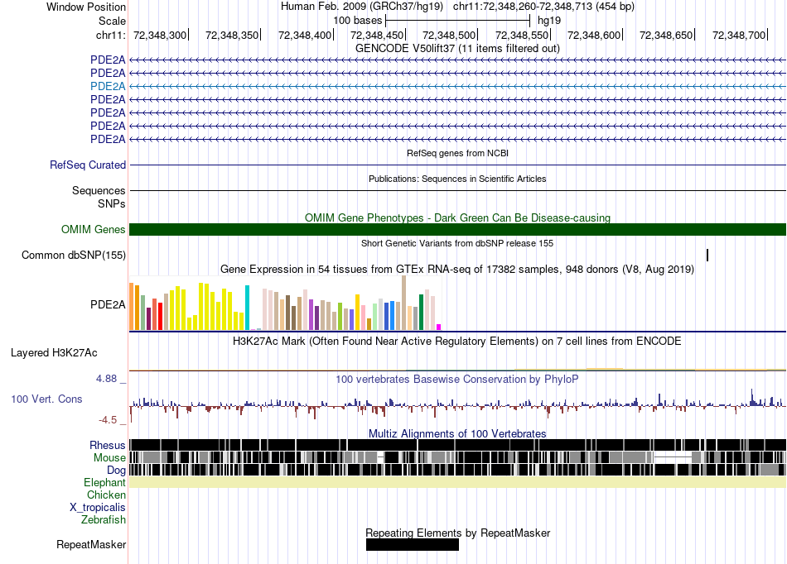Click the Chicken species label
The height and width of the screenshot is (564, 787).
tap(106, 495)
